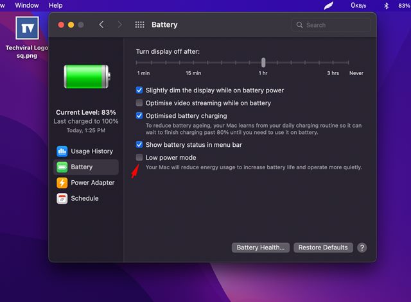This screenshot has width=411, height=302.
Task: Open Usage History in the sidebar
Action: [85, 151]
